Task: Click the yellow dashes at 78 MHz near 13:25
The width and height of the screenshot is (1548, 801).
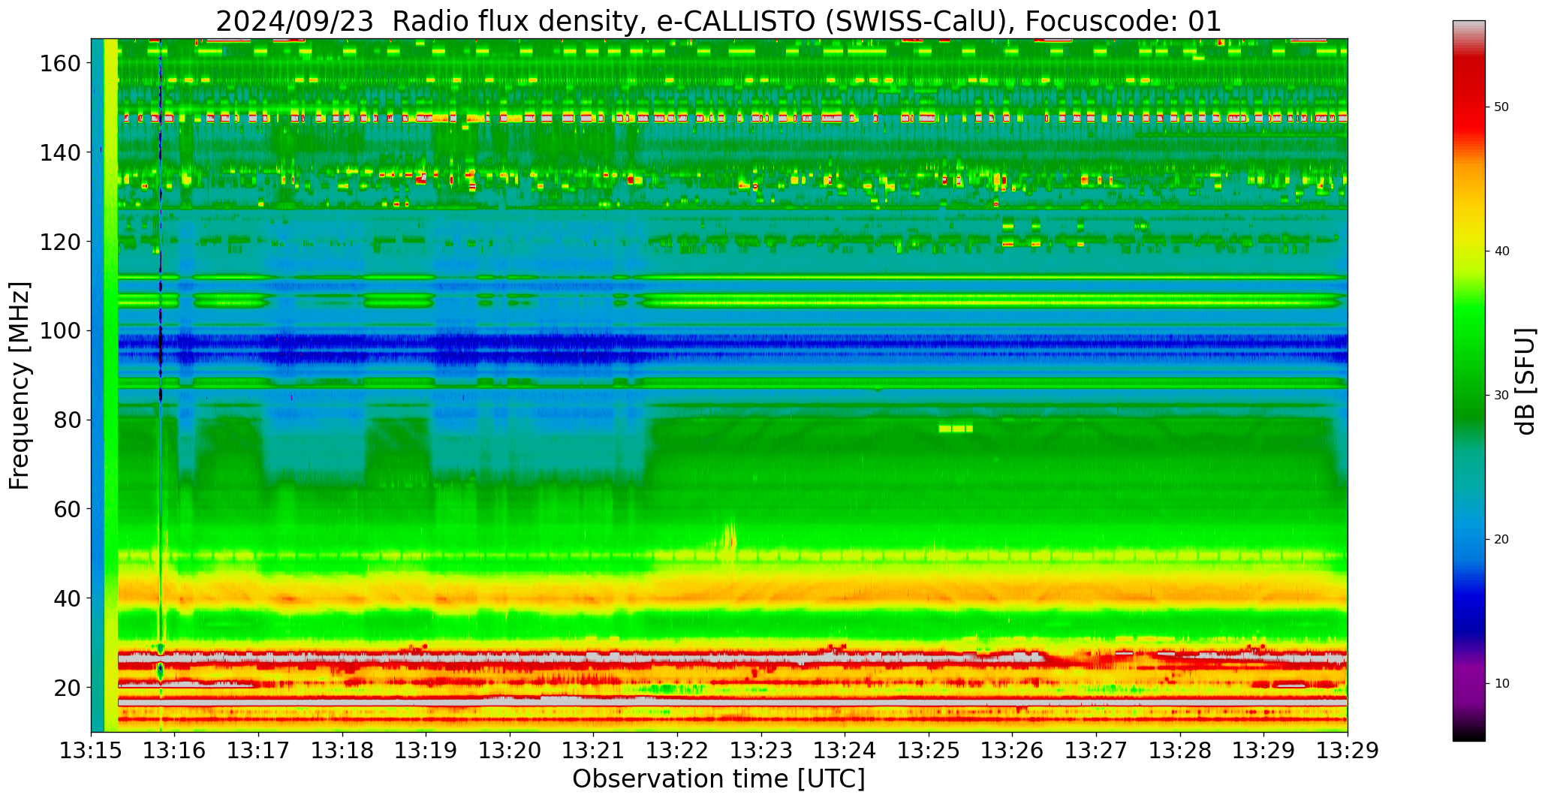Action: [x=956, y=429]
